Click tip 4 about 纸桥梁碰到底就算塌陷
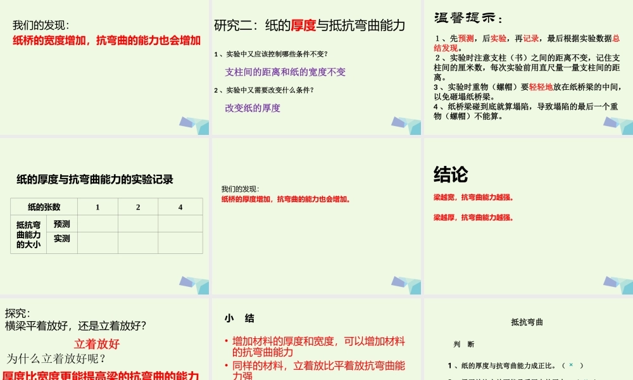 526,111
